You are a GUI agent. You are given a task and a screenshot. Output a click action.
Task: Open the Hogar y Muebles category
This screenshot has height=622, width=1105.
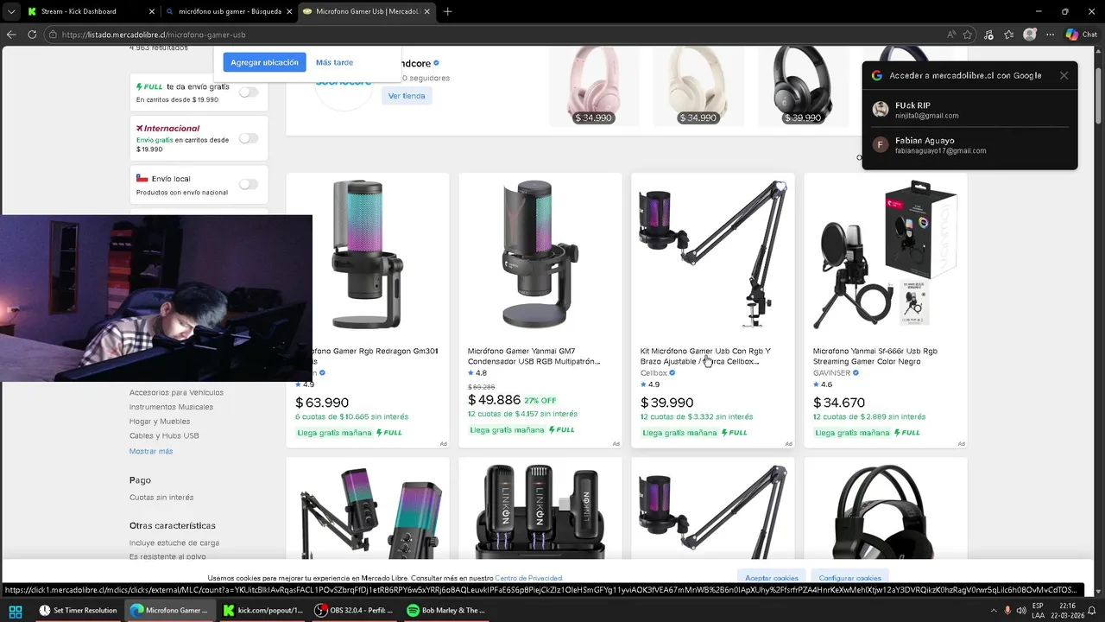click(x=160, y=422)
